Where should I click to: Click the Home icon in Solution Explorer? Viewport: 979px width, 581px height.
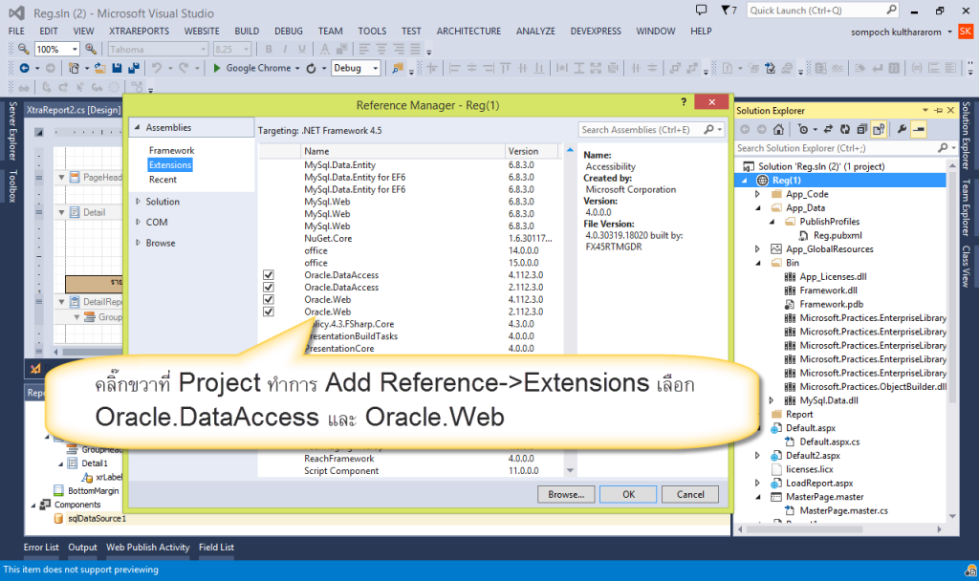pos(779,130)
